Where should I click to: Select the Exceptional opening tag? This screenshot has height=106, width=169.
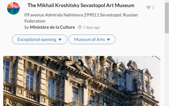pos(39,39)
